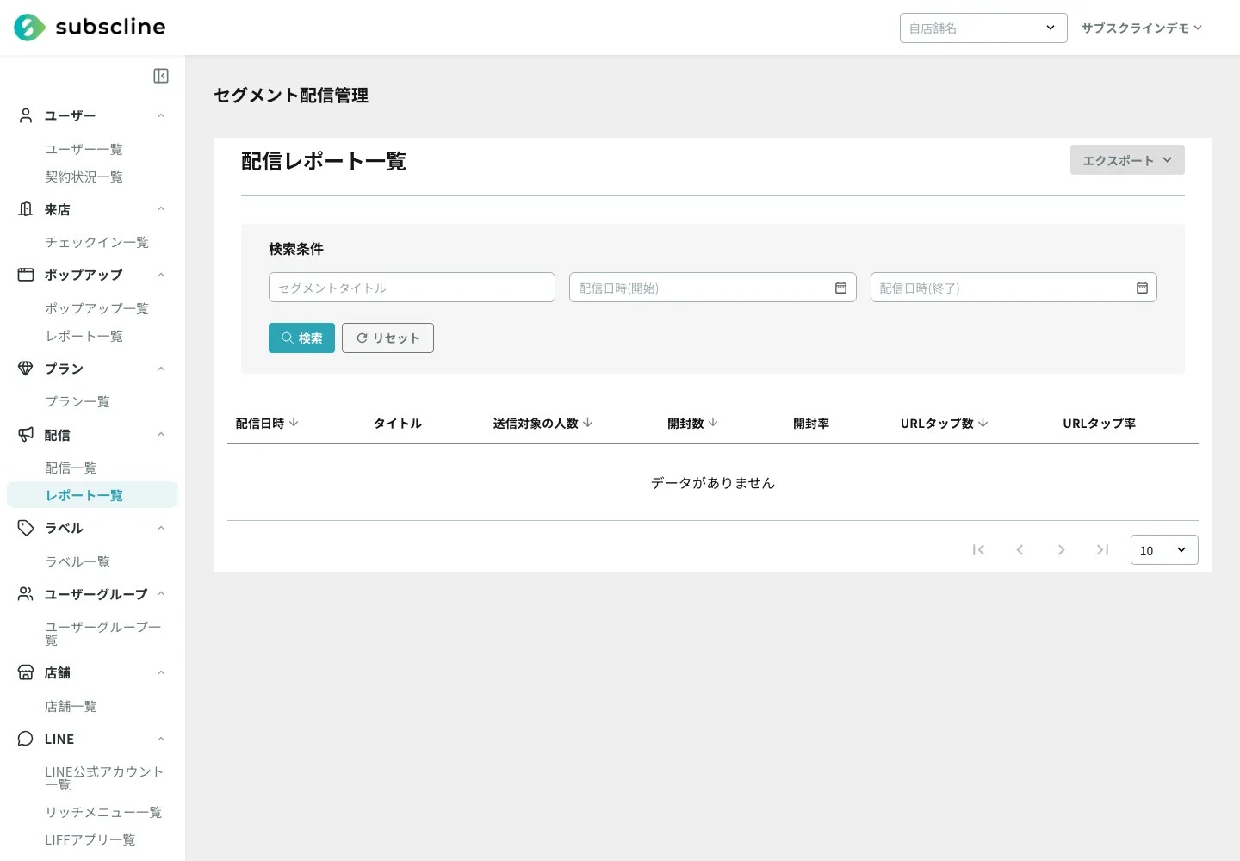Open ポップアップ一覧 in the sidebar

point(96,308)
